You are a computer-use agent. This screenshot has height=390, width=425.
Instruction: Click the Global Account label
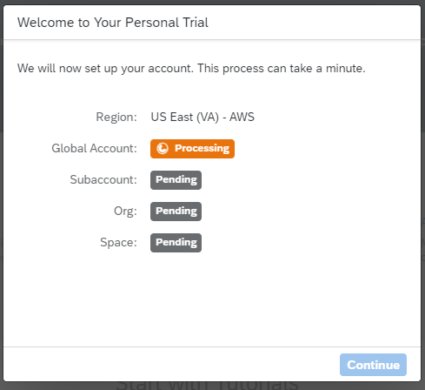[94, 149]
